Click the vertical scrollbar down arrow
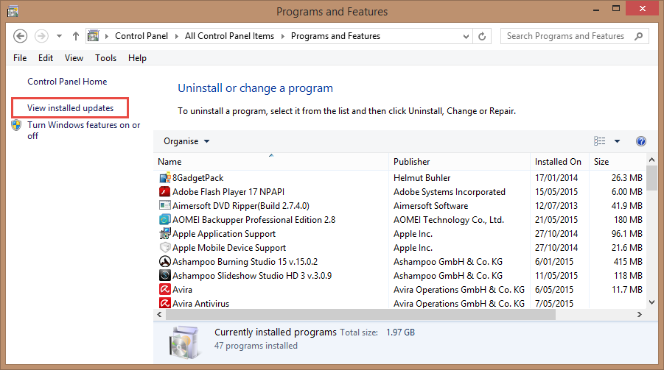The height and width of the screenshot is (370, 664). pyautogui.click(x=651, y=302)
